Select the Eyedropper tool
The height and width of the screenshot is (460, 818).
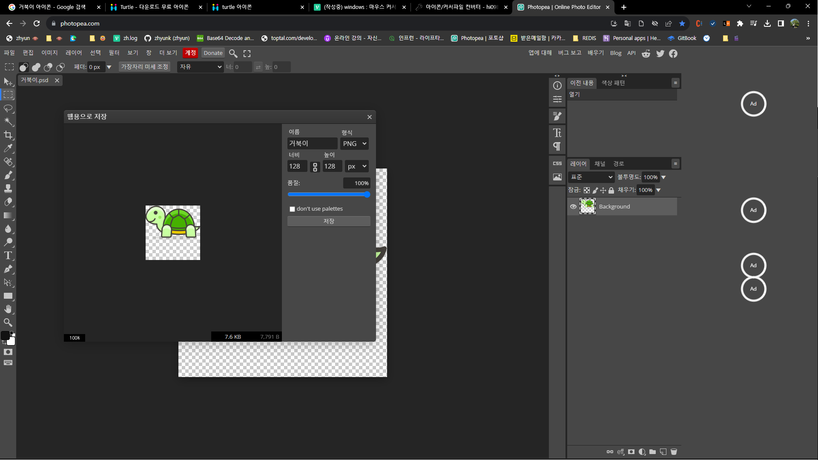click(8, 149)
